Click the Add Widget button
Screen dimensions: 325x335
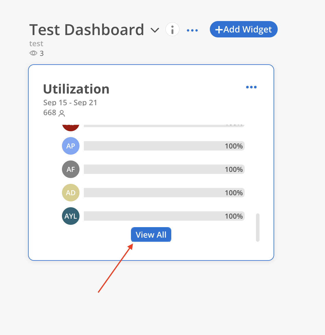click(x=243, y=29)
